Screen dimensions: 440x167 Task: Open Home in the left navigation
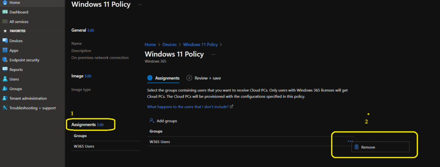point(15,3)
